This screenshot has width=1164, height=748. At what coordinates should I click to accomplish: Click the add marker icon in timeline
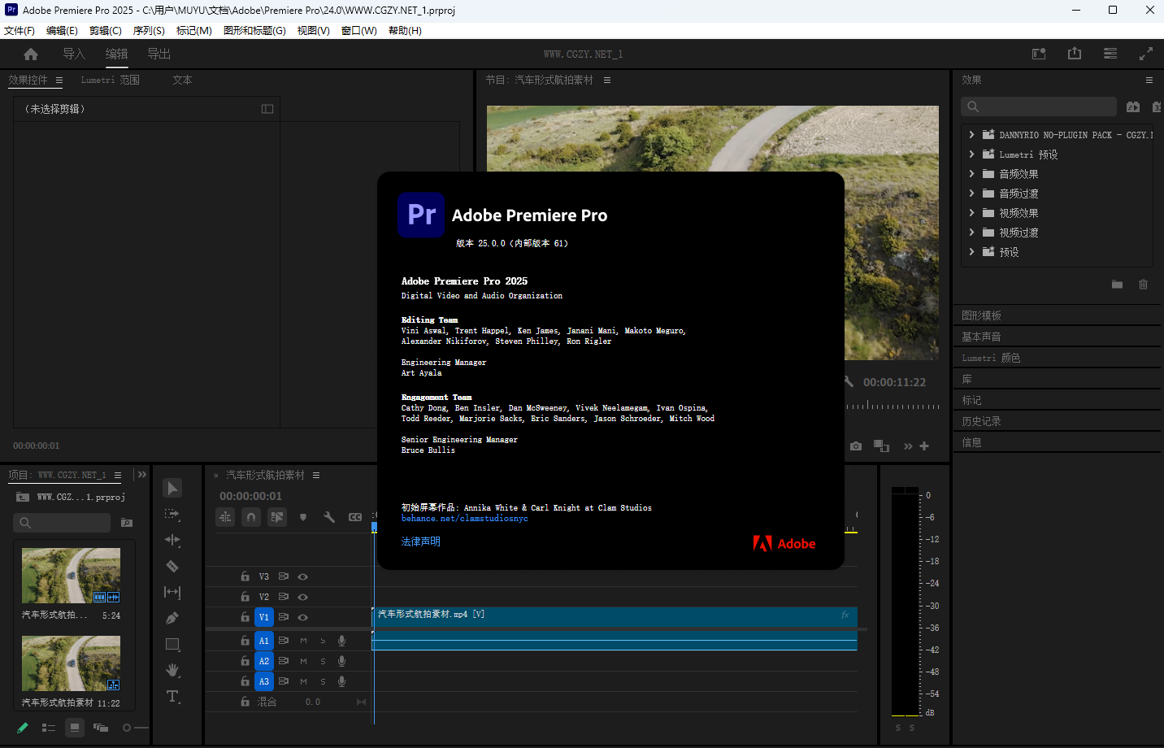coord(303,517)
